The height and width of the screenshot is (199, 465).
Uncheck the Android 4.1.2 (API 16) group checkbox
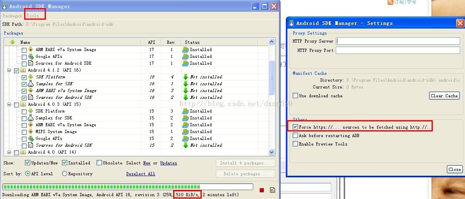pos(17,70)
